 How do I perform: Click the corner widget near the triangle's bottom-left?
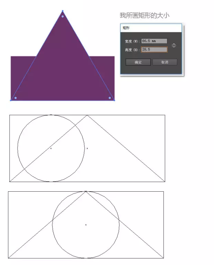15,98
